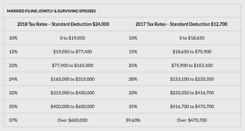
Task: Select the $400,000 to $600,000 bracket
Action: 72,106
